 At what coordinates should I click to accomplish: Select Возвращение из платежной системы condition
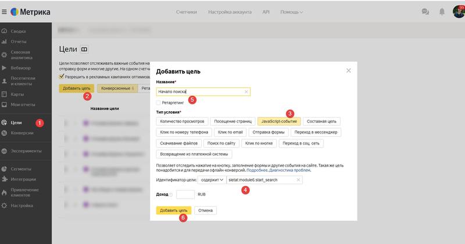194,154
